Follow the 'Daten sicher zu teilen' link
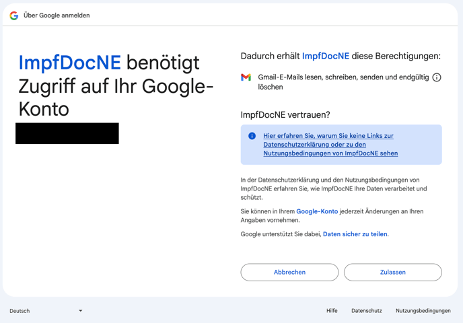Screen dimensions: 463x323 (355, 234)
